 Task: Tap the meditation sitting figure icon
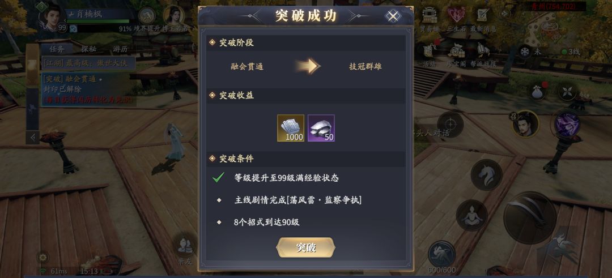471,215
